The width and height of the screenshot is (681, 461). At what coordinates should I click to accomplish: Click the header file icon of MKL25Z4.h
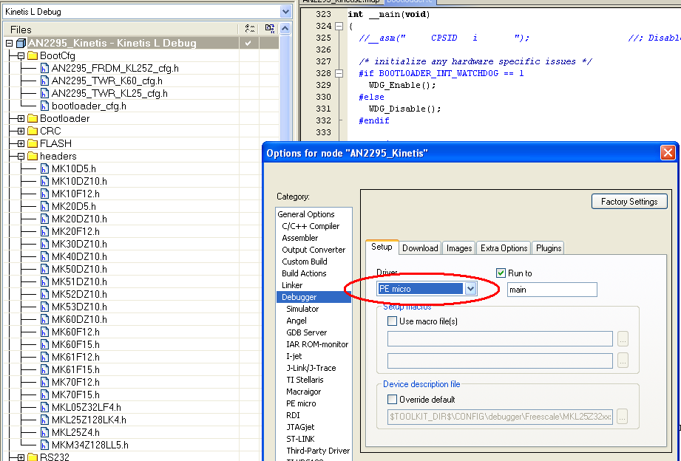[44, 433]
